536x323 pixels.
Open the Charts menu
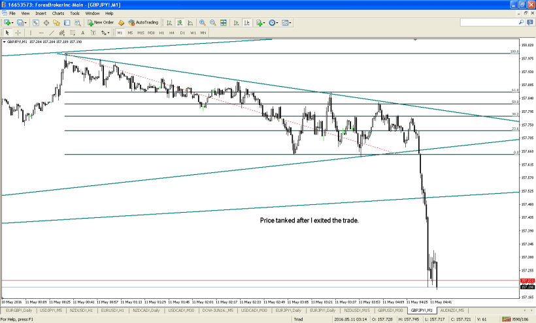(58, 13)
